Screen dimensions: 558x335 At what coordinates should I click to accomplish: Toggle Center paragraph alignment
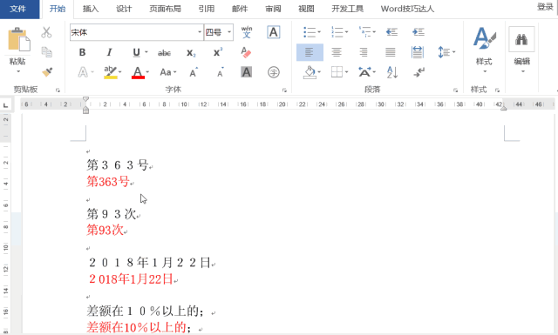click(x=337, y=52)
